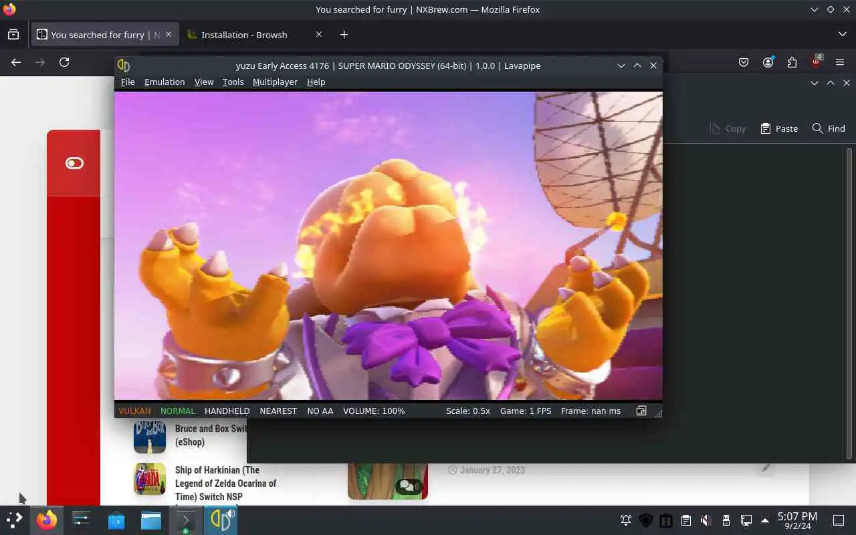The image size is (856, 535).
Task: Open the network tray icon
Action: click(746, 520)
